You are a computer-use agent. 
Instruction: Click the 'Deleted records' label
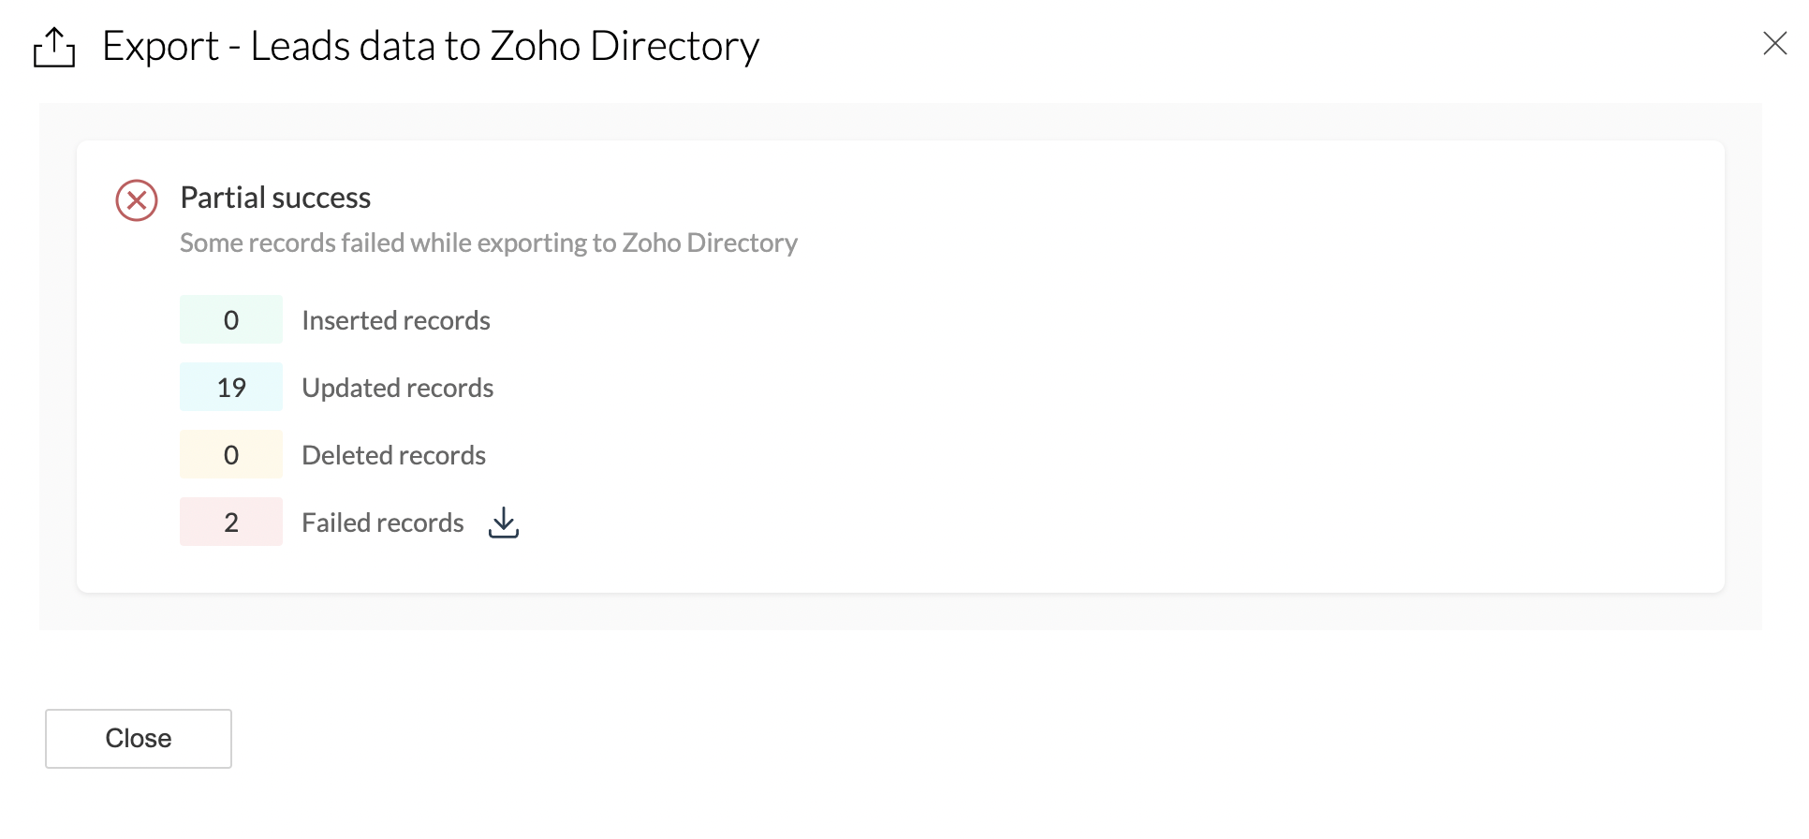pos(393,455)
